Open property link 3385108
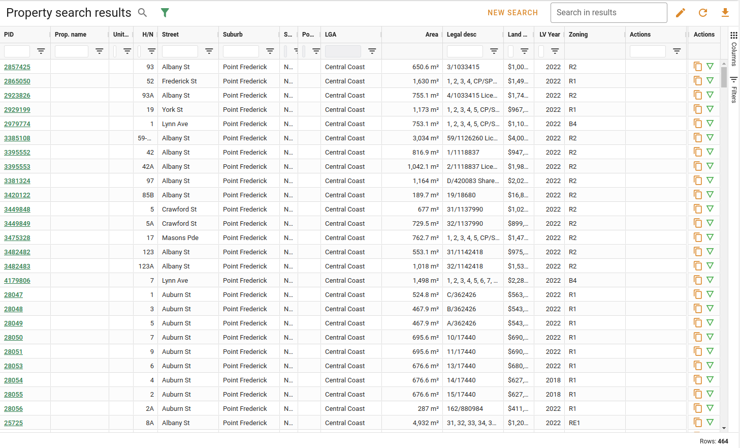 coord(17,138)
